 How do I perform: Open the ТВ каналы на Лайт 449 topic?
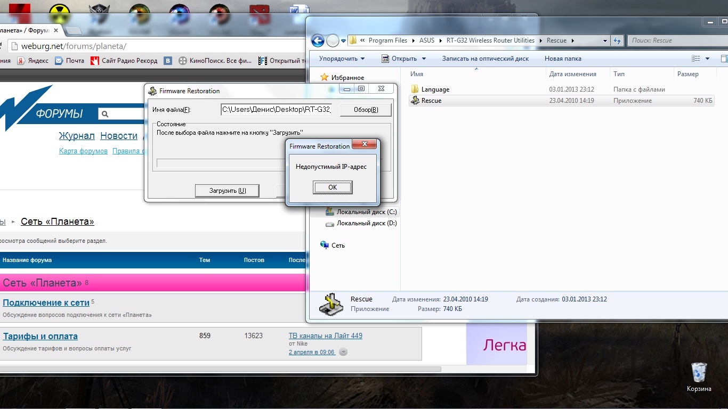(x=326, y=336)
